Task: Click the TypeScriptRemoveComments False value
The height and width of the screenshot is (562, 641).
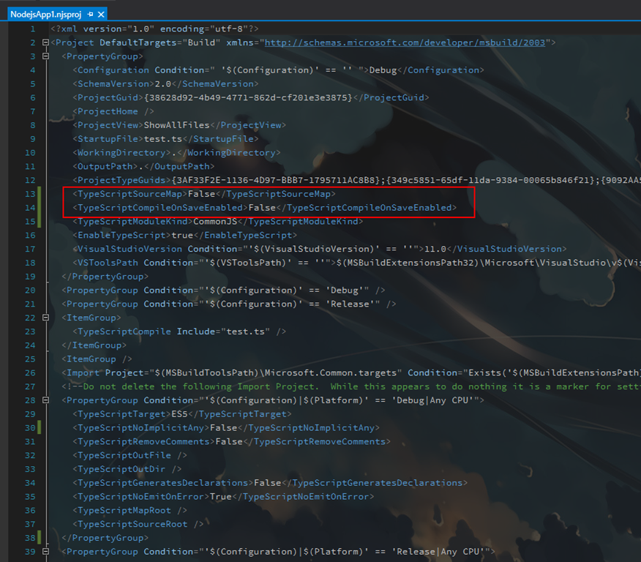Action: [229, 441]
